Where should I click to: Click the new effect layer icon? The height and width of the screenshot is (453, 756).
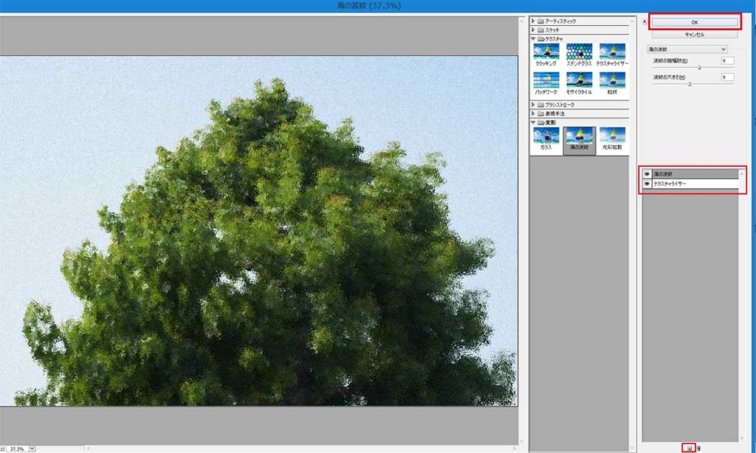point(689,448)
